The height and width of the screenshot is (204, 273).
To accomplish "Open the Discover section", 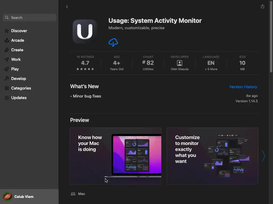I will (x=19, y=31).
